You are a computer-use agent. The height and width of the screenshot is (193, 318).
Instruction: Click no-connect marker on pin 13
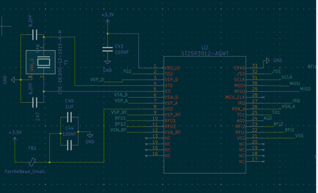(146, 138)
